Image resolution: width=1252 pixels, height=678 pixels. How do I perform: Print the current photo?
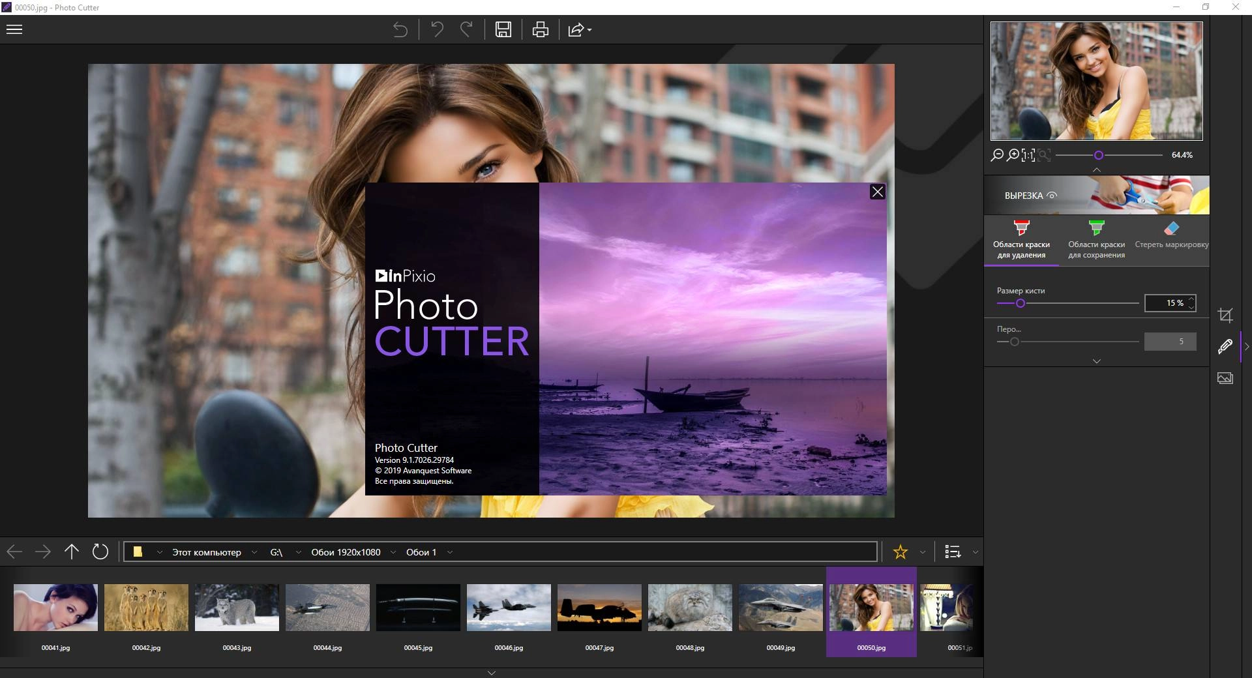pos(541,29)
